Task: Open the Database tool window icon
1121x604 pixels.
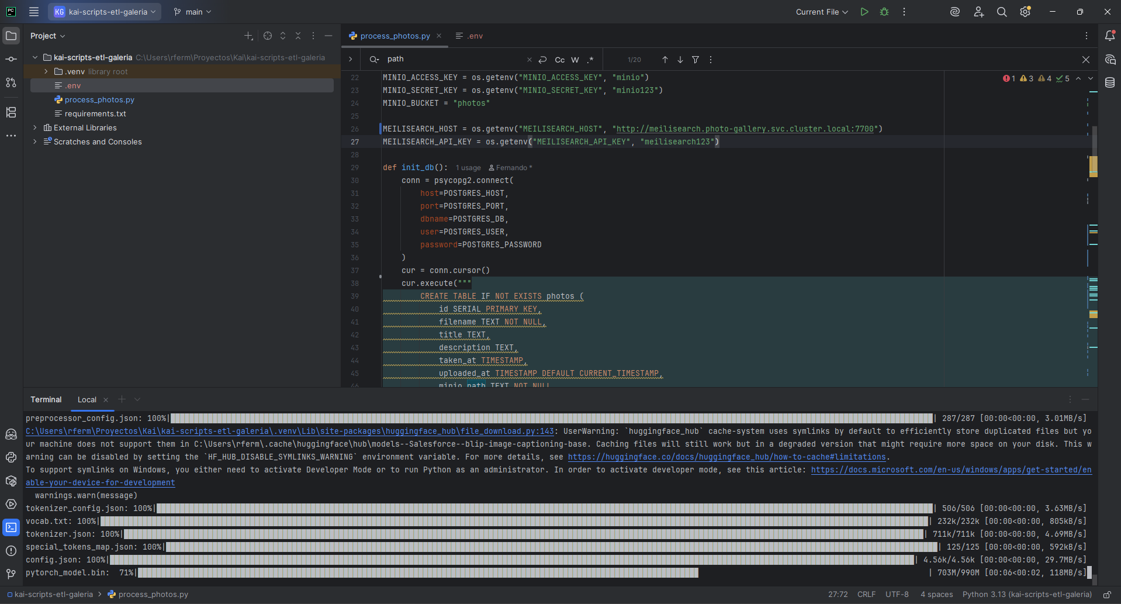Action: point(1110,83)
